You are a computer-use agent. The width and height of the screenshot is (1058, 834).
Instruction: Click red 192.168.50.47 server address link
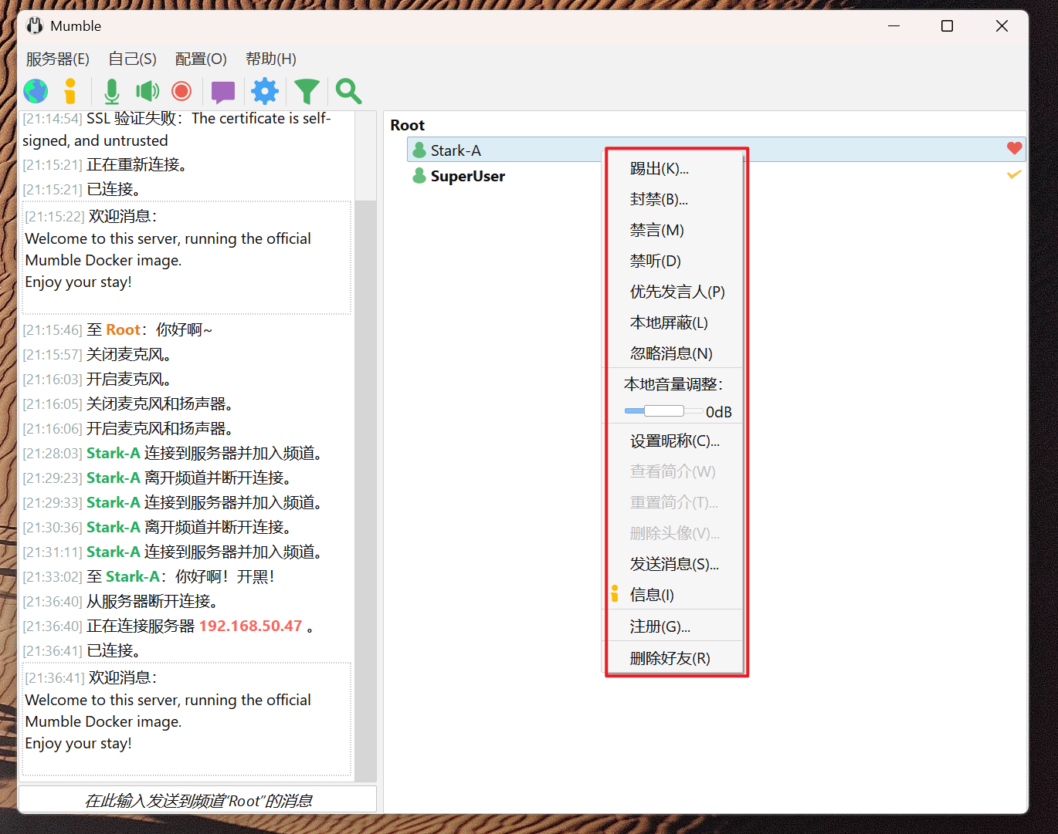(x=250, y=626)
